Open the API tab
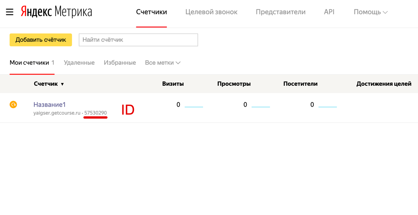418x215 pixels. (x=329, y=12)
